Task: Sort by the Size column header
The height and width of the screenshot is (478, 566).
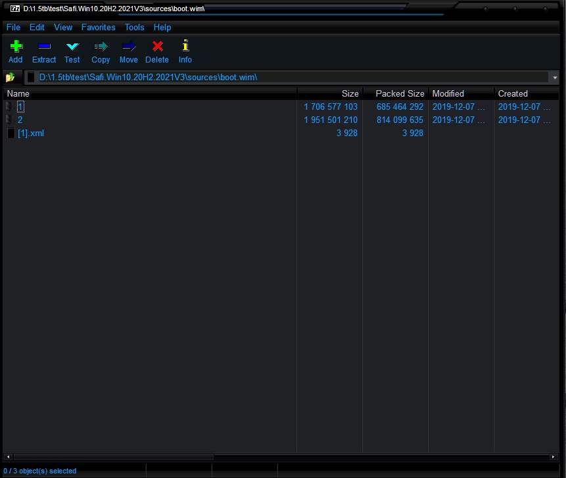Action: tap(330, 93)
